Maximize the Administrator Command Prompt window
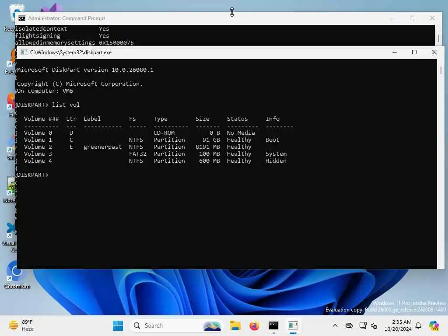 pos(412,18)
